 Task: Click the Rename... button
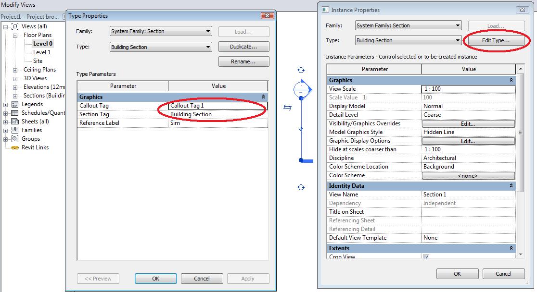[x=244, y=61]
